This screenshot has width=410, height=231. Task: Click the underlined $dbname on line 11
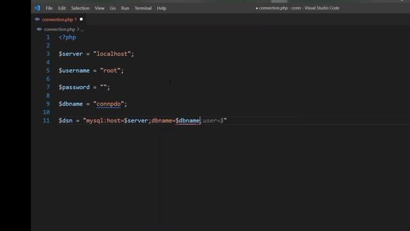point(188,121)
